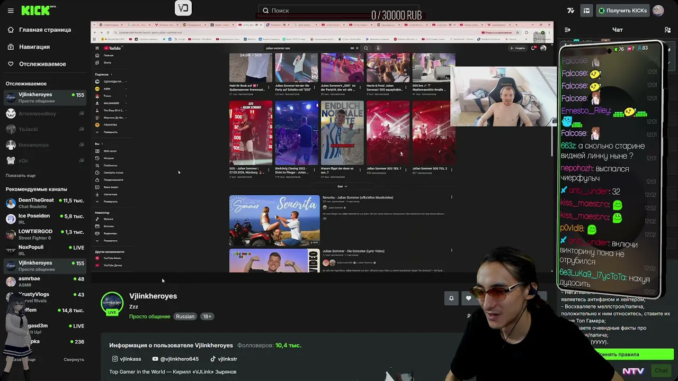Open Плейлисты in YouTube sidebar
This screenshot has width=678, height=381.
(110, 166)
